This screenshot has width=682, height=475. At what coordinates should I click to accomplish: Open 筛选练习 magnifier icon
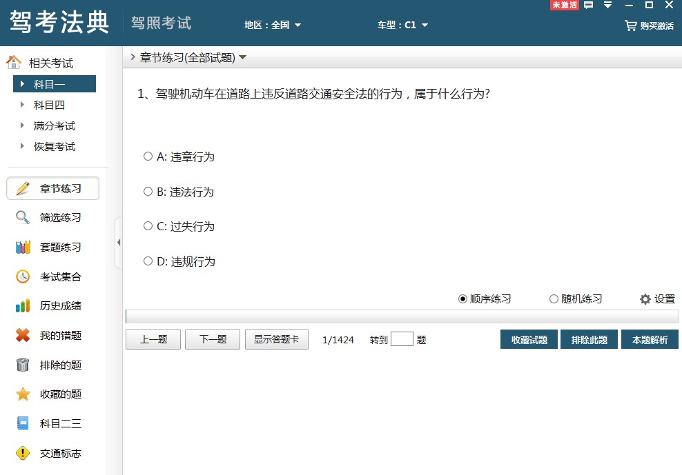click(x=23, y=218)
